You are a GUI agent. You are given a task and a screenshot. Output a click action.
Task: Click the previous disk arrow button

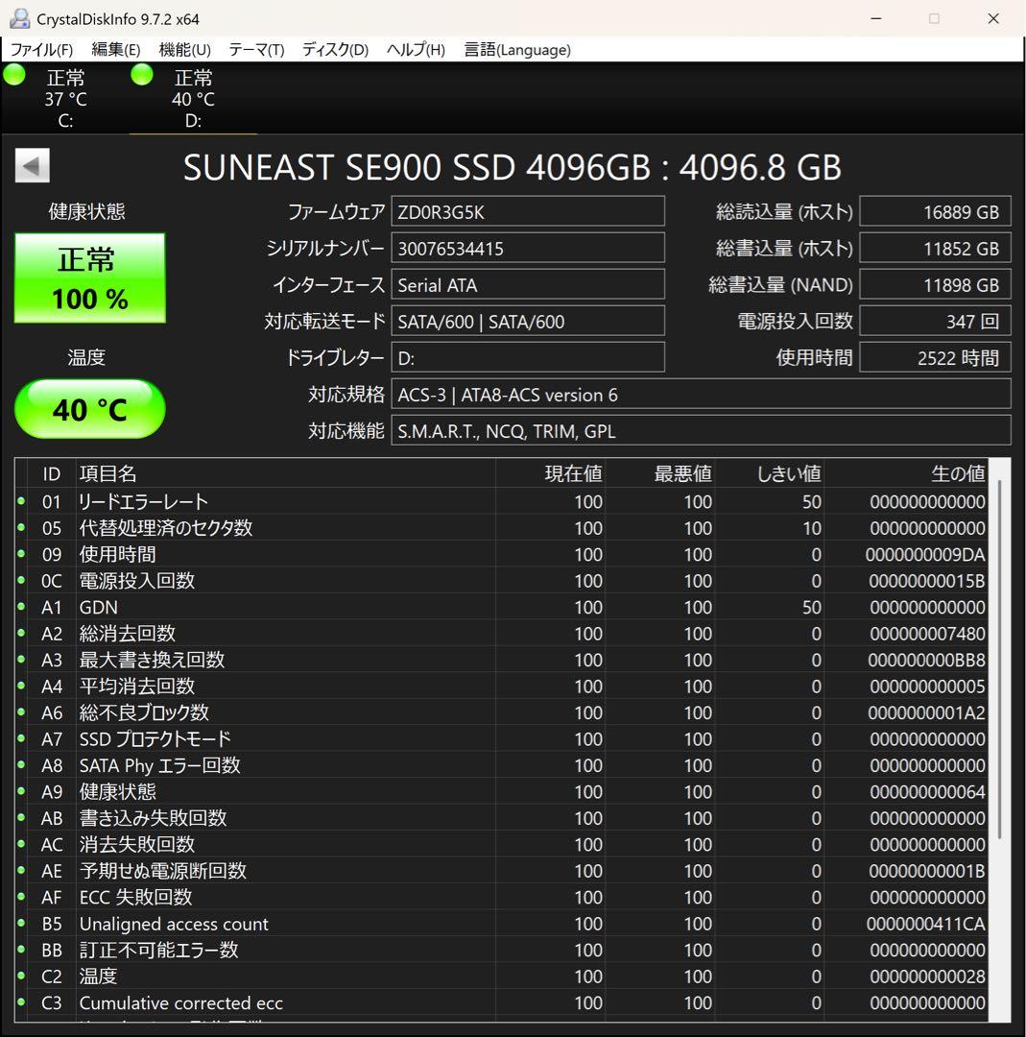pos(33,165)
